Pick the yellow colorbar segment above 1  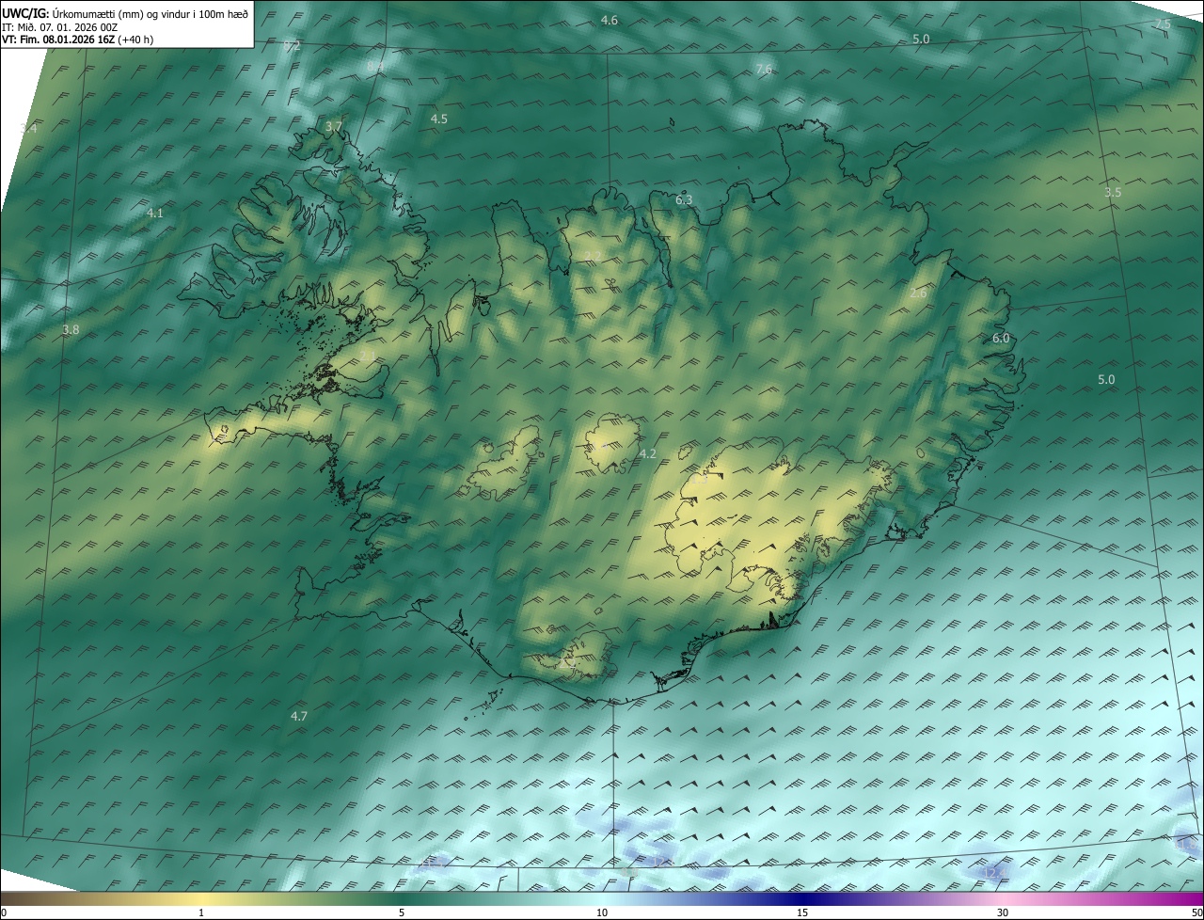(201, 899)
